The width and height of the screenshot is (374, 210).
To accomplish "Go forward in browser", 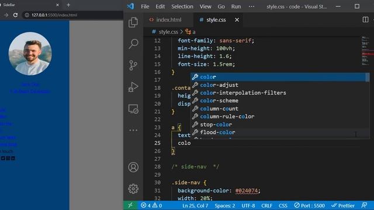I will (6, 15).
